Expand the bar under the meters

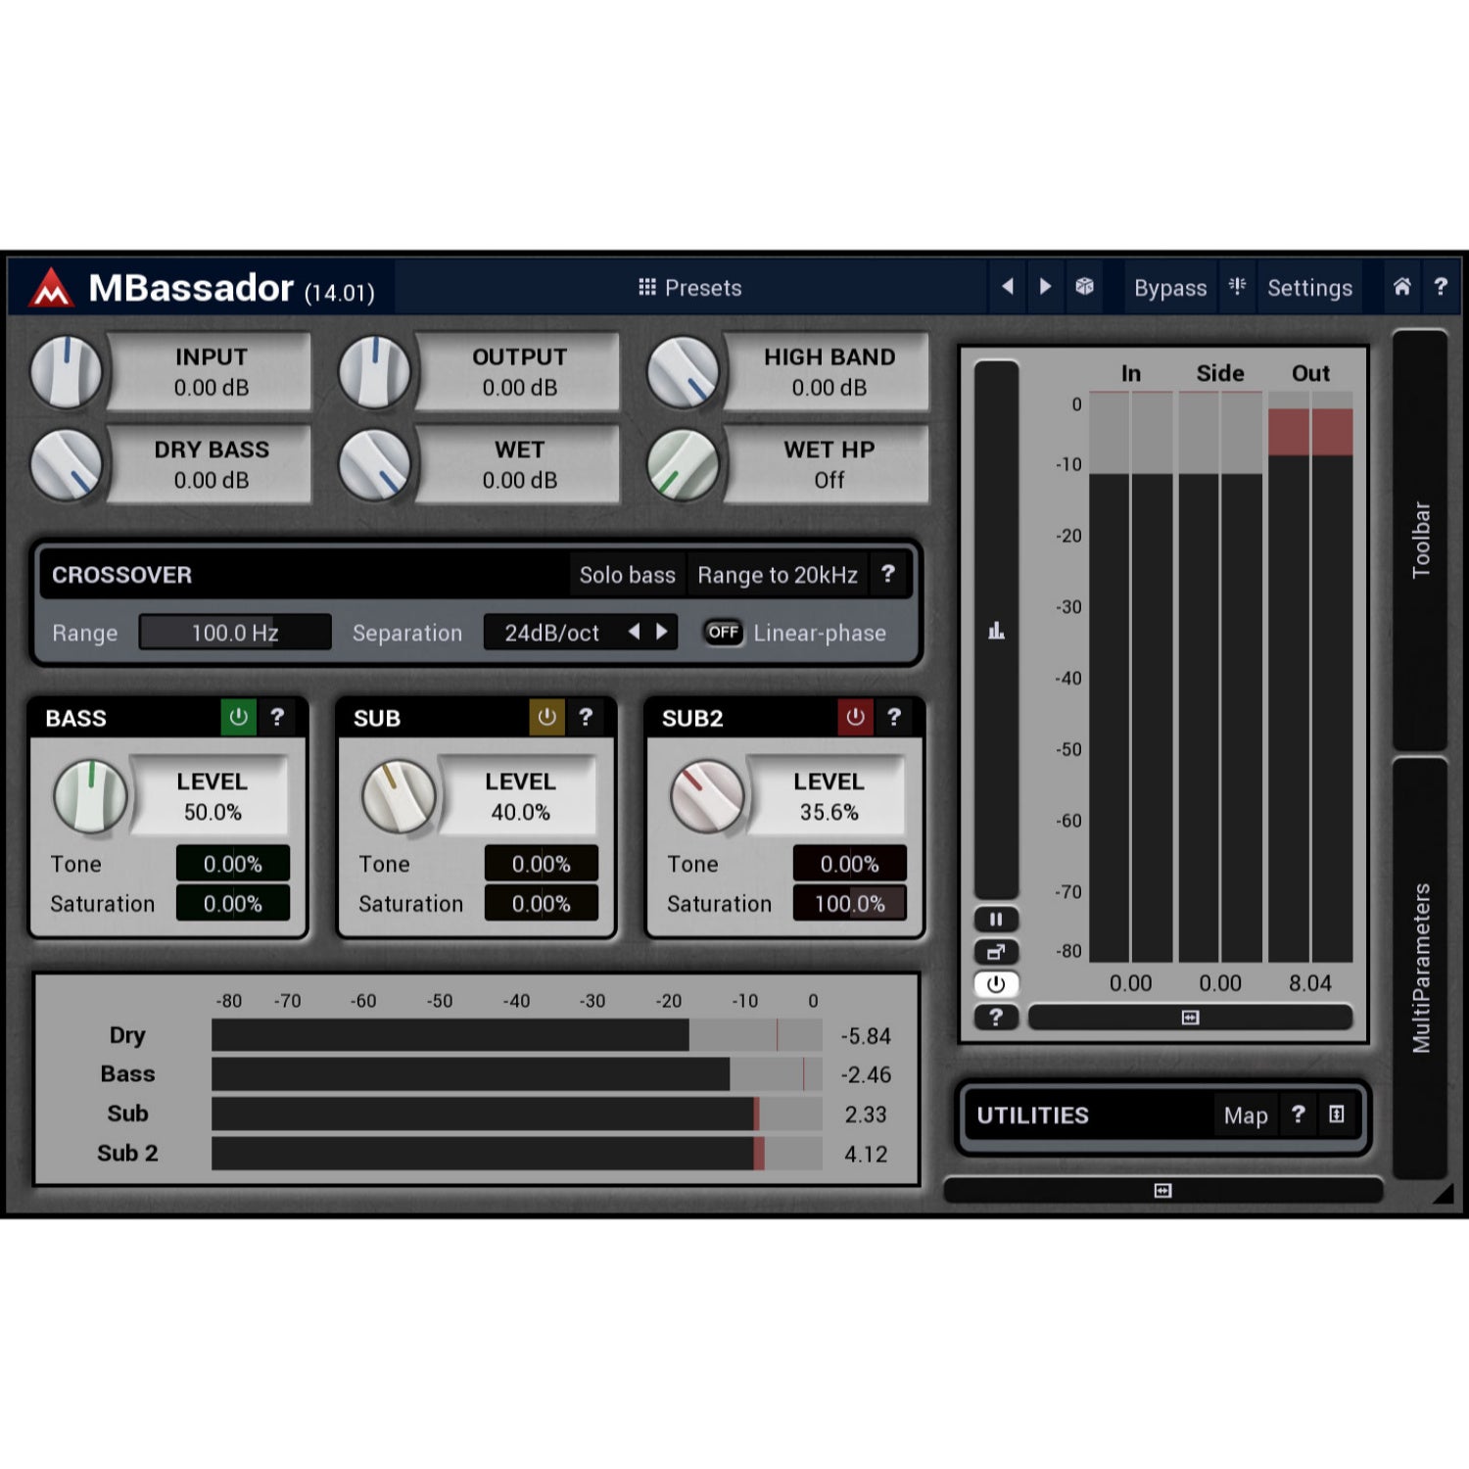(x=1190, y=1018)
